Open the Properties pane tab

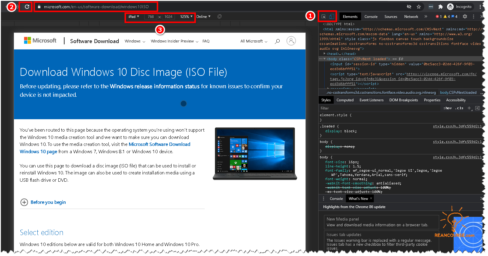432,100
